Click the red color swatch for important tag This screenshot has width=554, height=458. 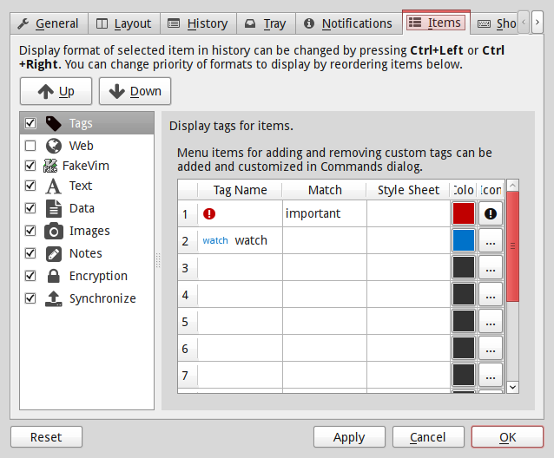point(464,213)
